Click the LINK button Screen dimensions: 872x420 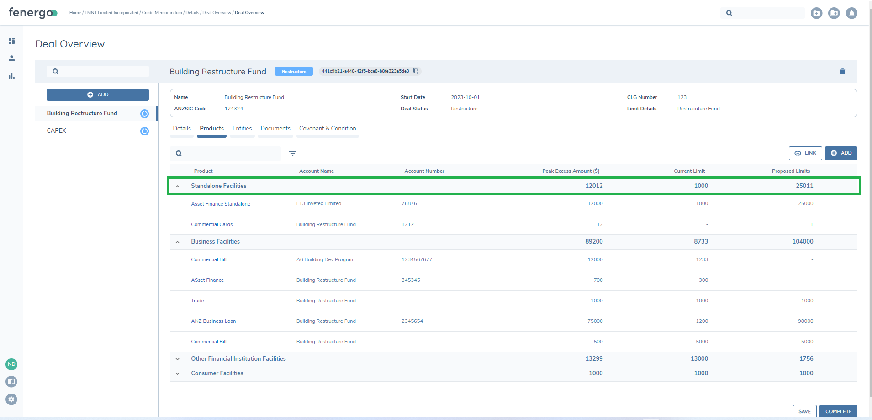pyautogui.click(x=805, y=153)
